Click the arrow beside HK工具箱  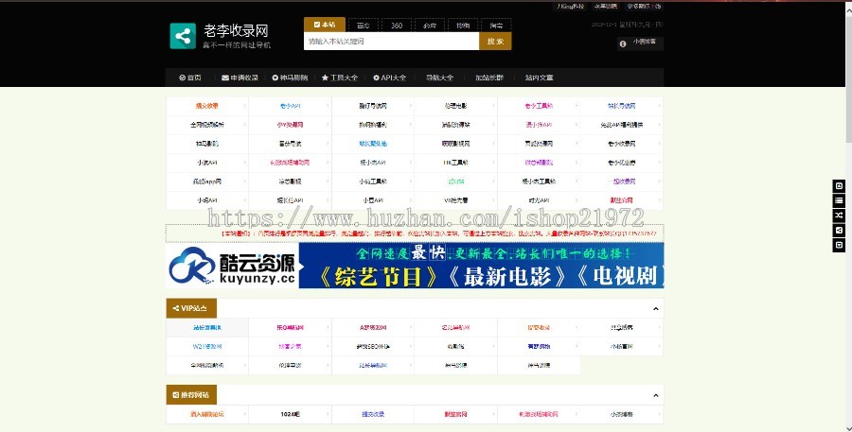pos(493,163)
